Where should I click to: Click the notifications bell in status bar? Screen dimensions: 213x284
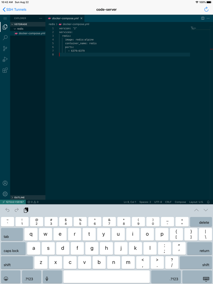[x=208, y=202]
